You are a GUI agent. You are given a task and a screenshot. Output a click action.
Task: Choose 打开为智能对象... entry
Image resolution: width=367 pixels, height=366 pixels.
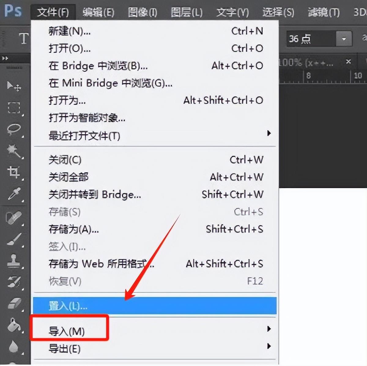(x=155, y=118)
